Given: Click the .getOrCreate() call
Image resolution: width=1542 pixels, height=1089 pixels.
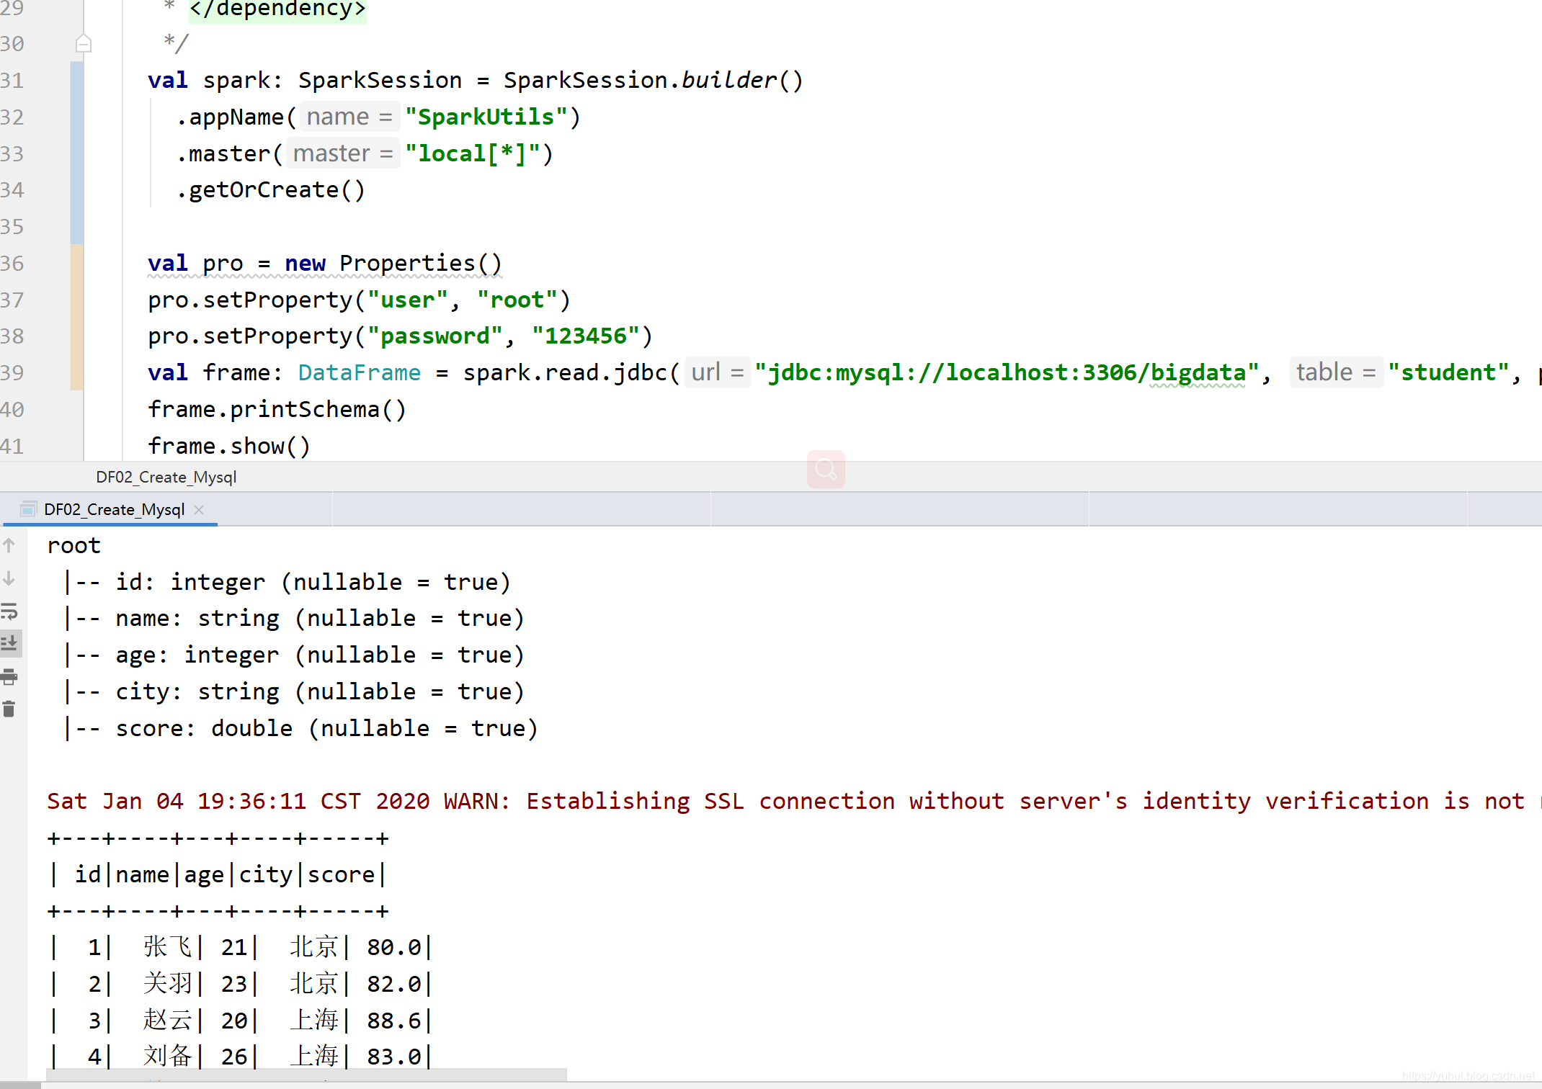Looking at the screenshot, I should (x=271, y=190).
